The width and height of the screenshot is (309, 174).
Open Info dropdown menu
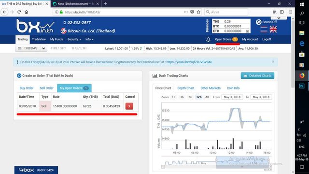pyautogui.click(x=89, y=39)
